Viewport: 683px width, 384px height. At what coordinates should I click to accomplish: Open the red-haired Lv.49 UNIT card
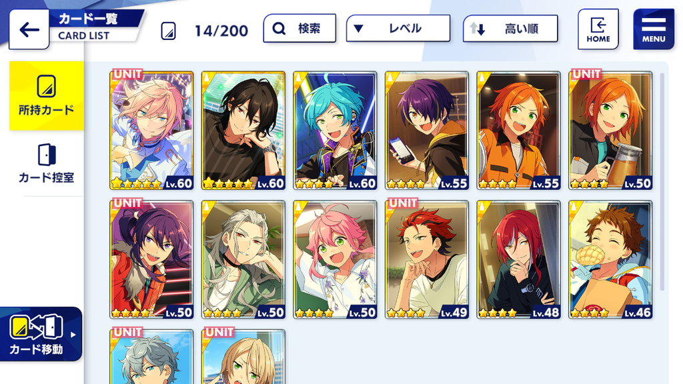(427, 259)
